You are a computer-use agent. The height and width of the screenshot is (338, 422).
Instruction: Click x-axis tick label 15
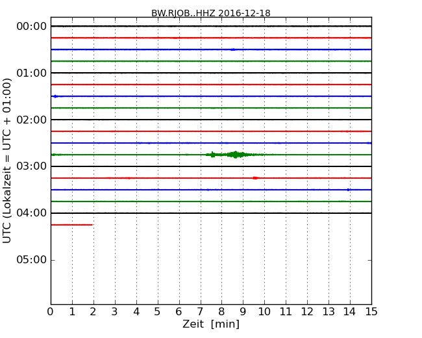pyautogui.click(x=371, y=312)
